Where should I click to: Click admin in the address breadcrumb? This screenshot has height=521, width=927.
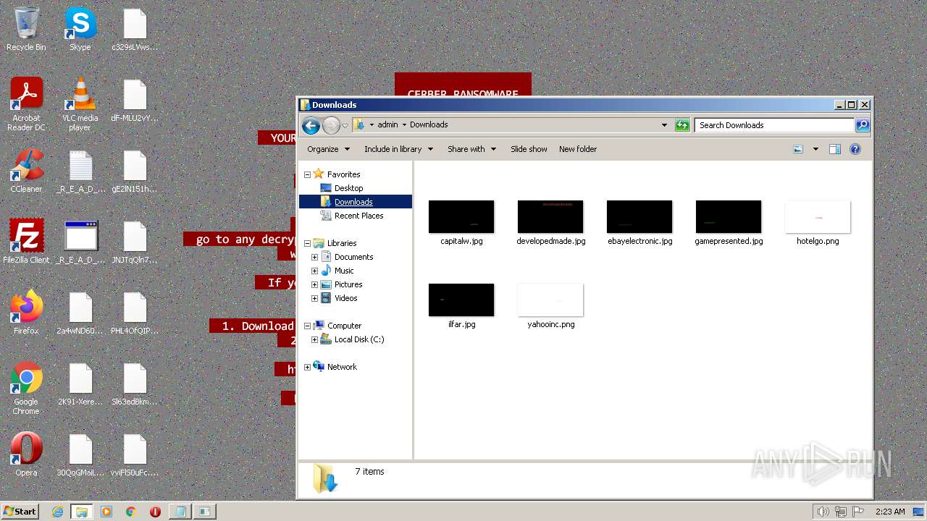click(387, 124)
